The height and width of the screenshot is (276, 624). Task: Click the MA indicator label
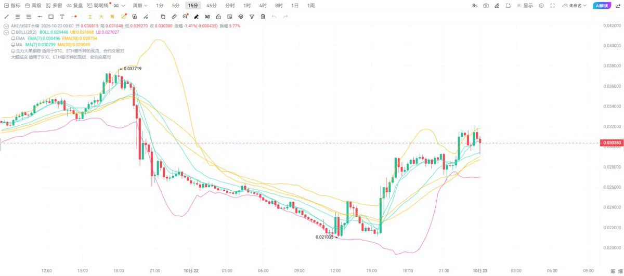click(19, 45)
